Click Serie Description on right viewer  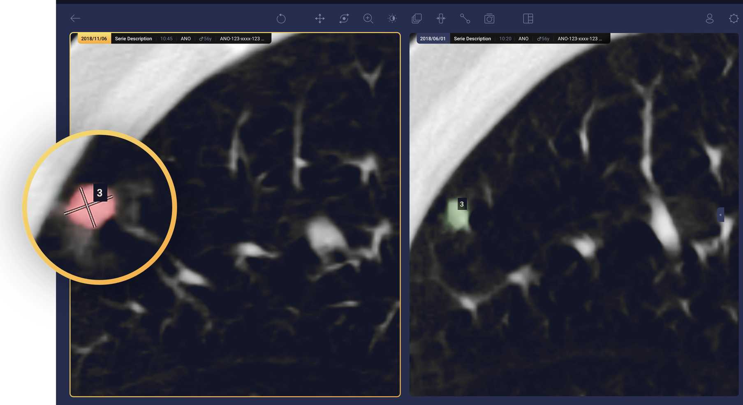click(x=472, y=39)
